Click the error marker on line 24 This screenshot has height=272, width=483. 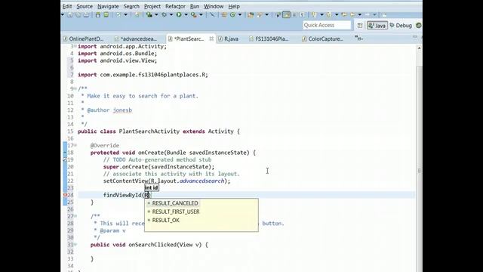(65, 195)
